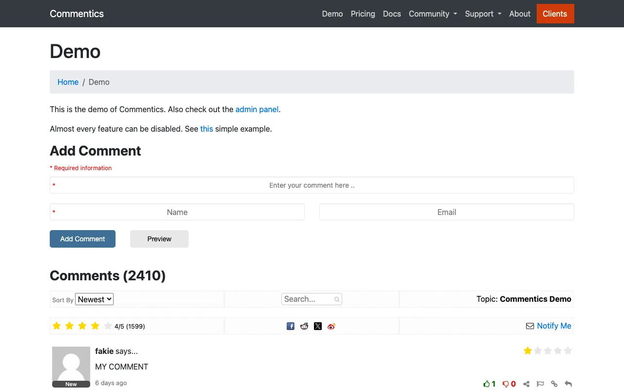Click the Clients button
The image size is (624, 390).
click(555, 14)
